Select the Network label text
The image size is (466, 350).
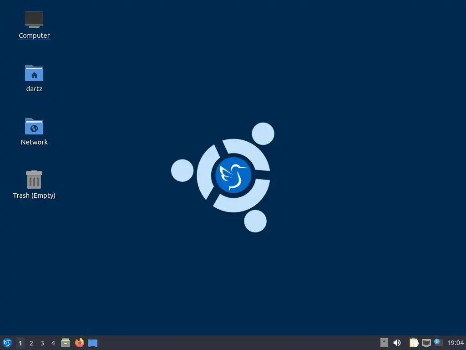pyautogui.click(x=34, y=142)
